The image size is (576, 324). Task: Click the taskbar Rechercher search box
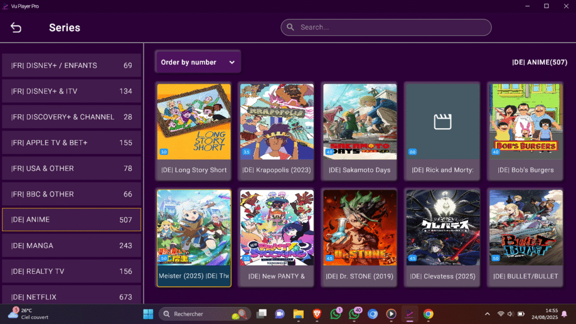click(x=205, y=314)
